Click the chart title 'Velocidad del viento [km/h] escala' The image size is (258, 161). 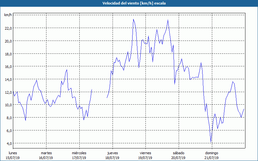pos(134,3)
